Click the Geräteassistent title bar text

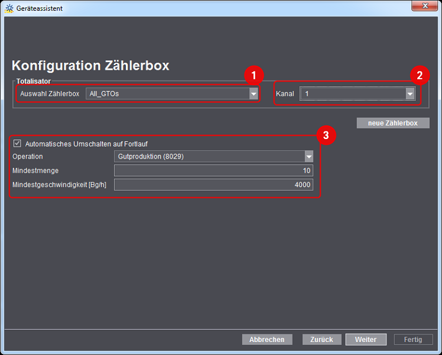(40, 8)
